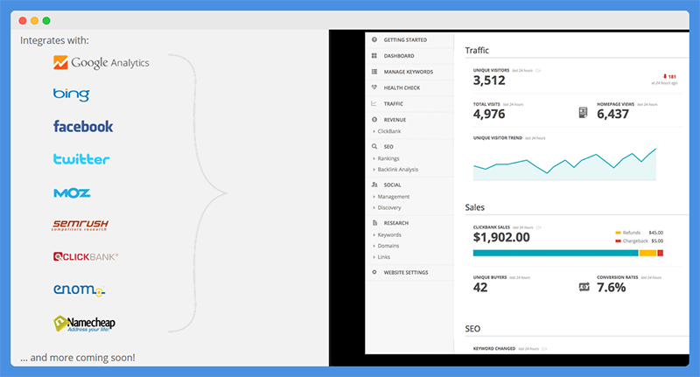The width and height of the screenshot is (700, 377).
Task: Open the Rankings item under SEO
Action: (388, 158)
